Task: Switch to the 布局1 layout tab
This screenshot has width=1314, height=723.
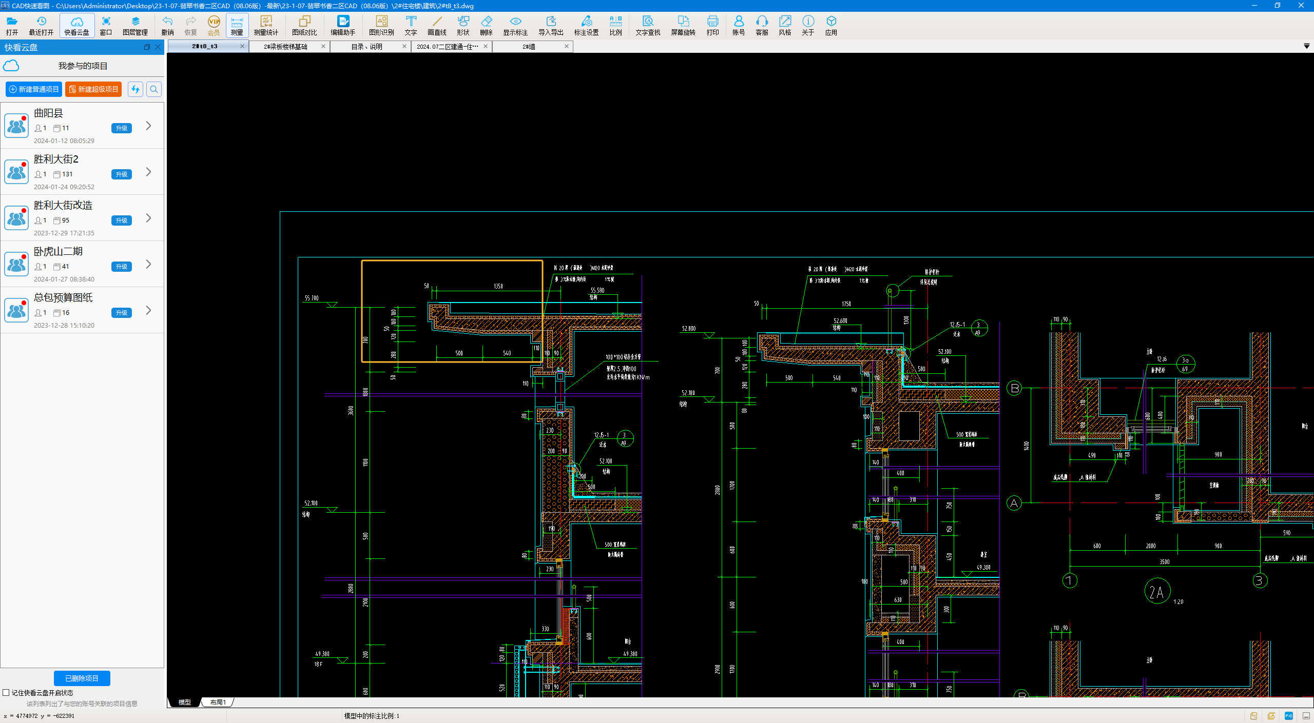Action: pyautogui.click(x=218, y=702)
